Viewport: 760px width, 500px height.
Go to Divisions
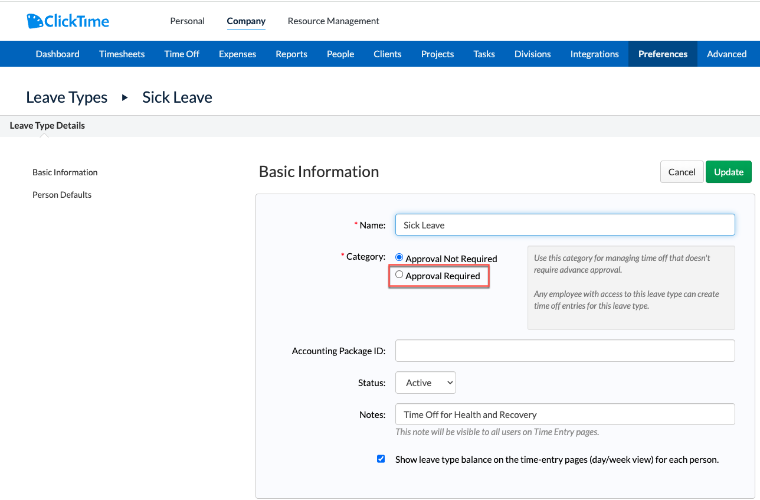[532, 54]
